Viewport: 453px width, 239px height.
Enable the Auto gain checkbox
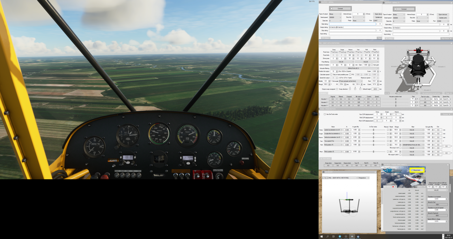click(372, 65)
